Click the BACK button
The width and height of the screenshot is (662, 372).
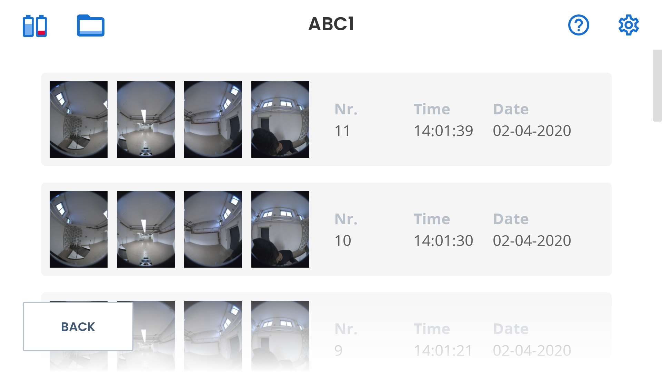[x=78, y=327]
